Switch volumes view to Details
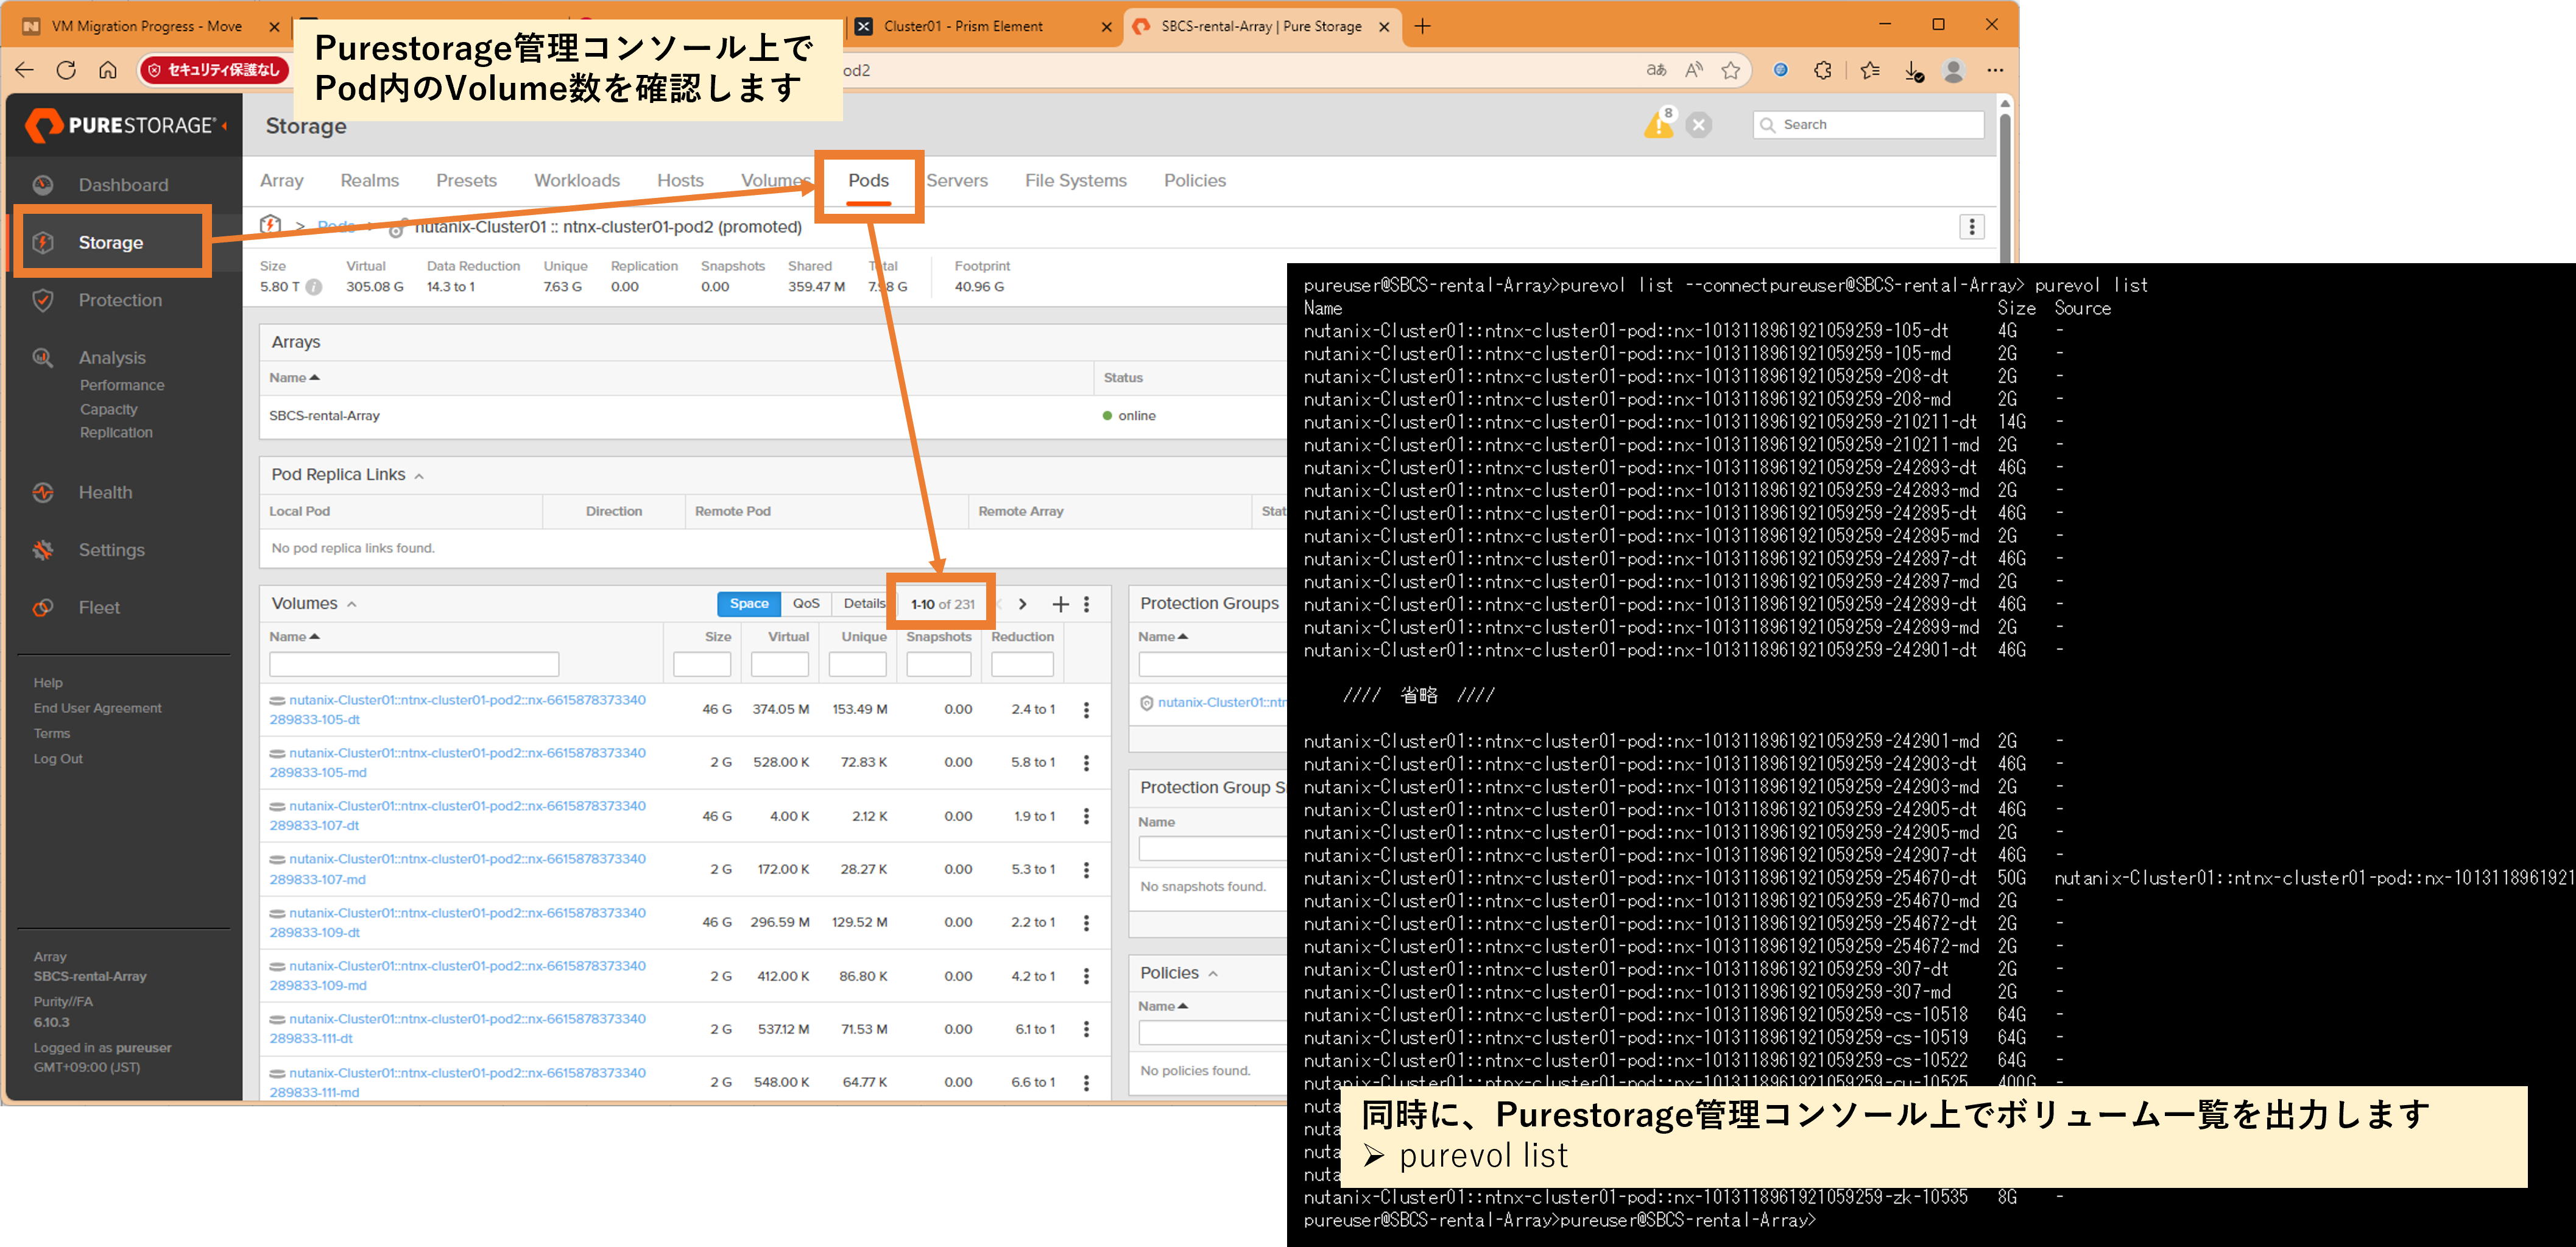 (x=863, y=604)
